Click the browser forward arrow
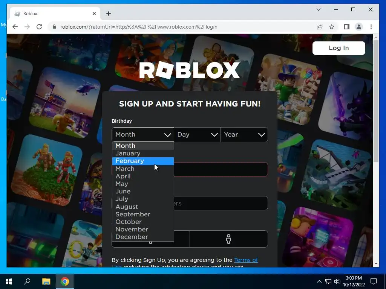This screenshot has height=289, width=386. point(27,27)
